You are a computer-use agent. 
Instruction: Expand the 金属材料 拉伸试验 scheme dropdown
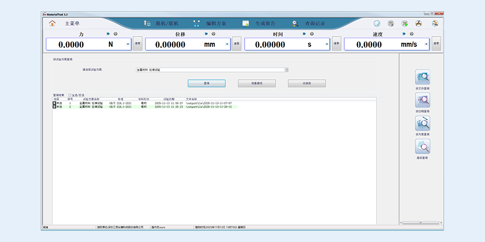286,70
